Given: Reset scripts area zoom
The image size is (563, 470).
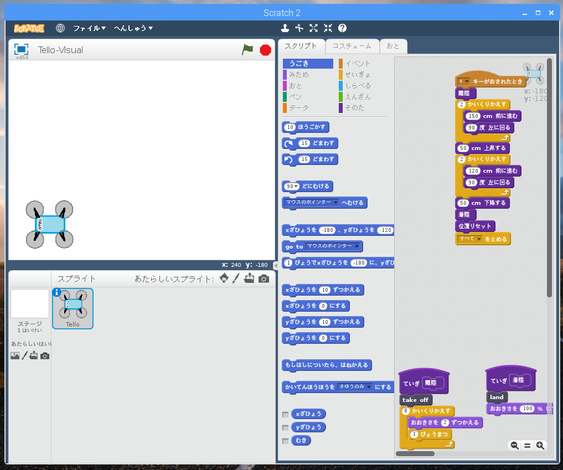Looking at the screenshot, I should pos(527,446).
